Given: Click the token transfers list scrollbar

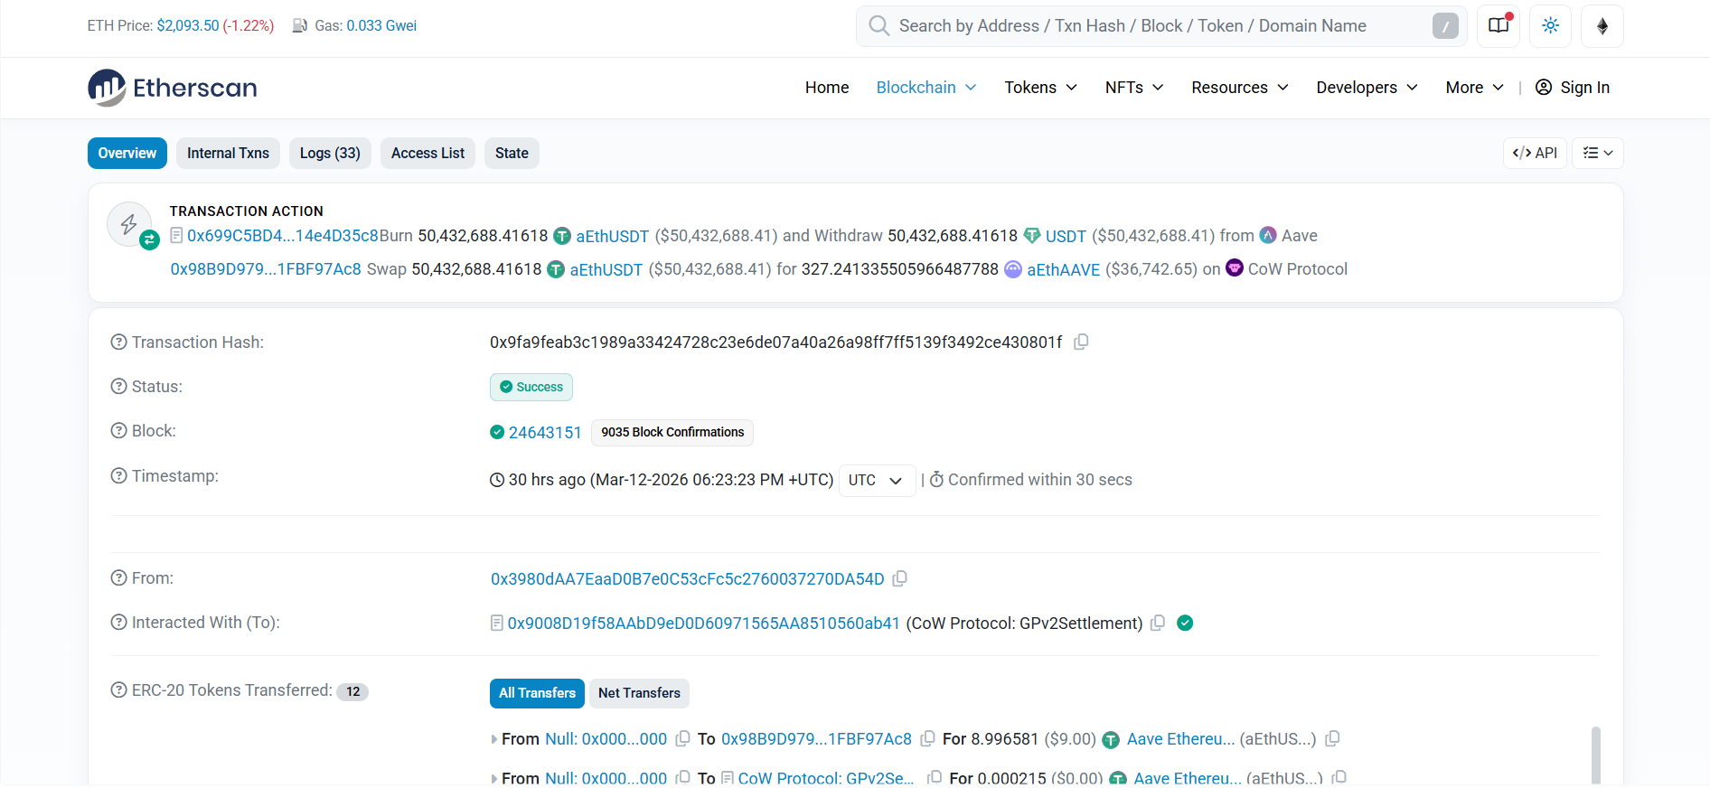Looking at the screenshot, I should tap(1596, 755).
